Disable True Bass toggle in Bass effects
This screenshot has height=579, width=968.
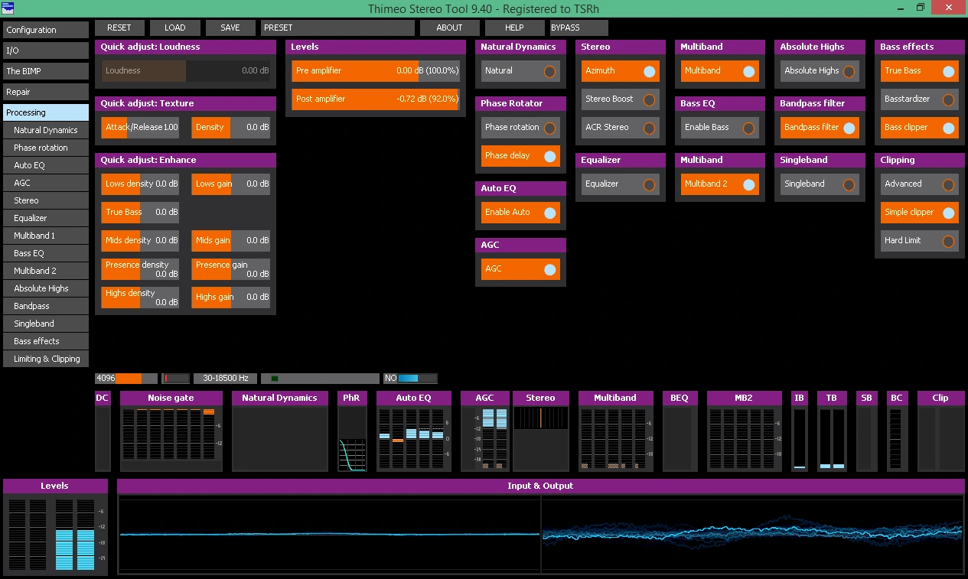click(x=919, y=70)
